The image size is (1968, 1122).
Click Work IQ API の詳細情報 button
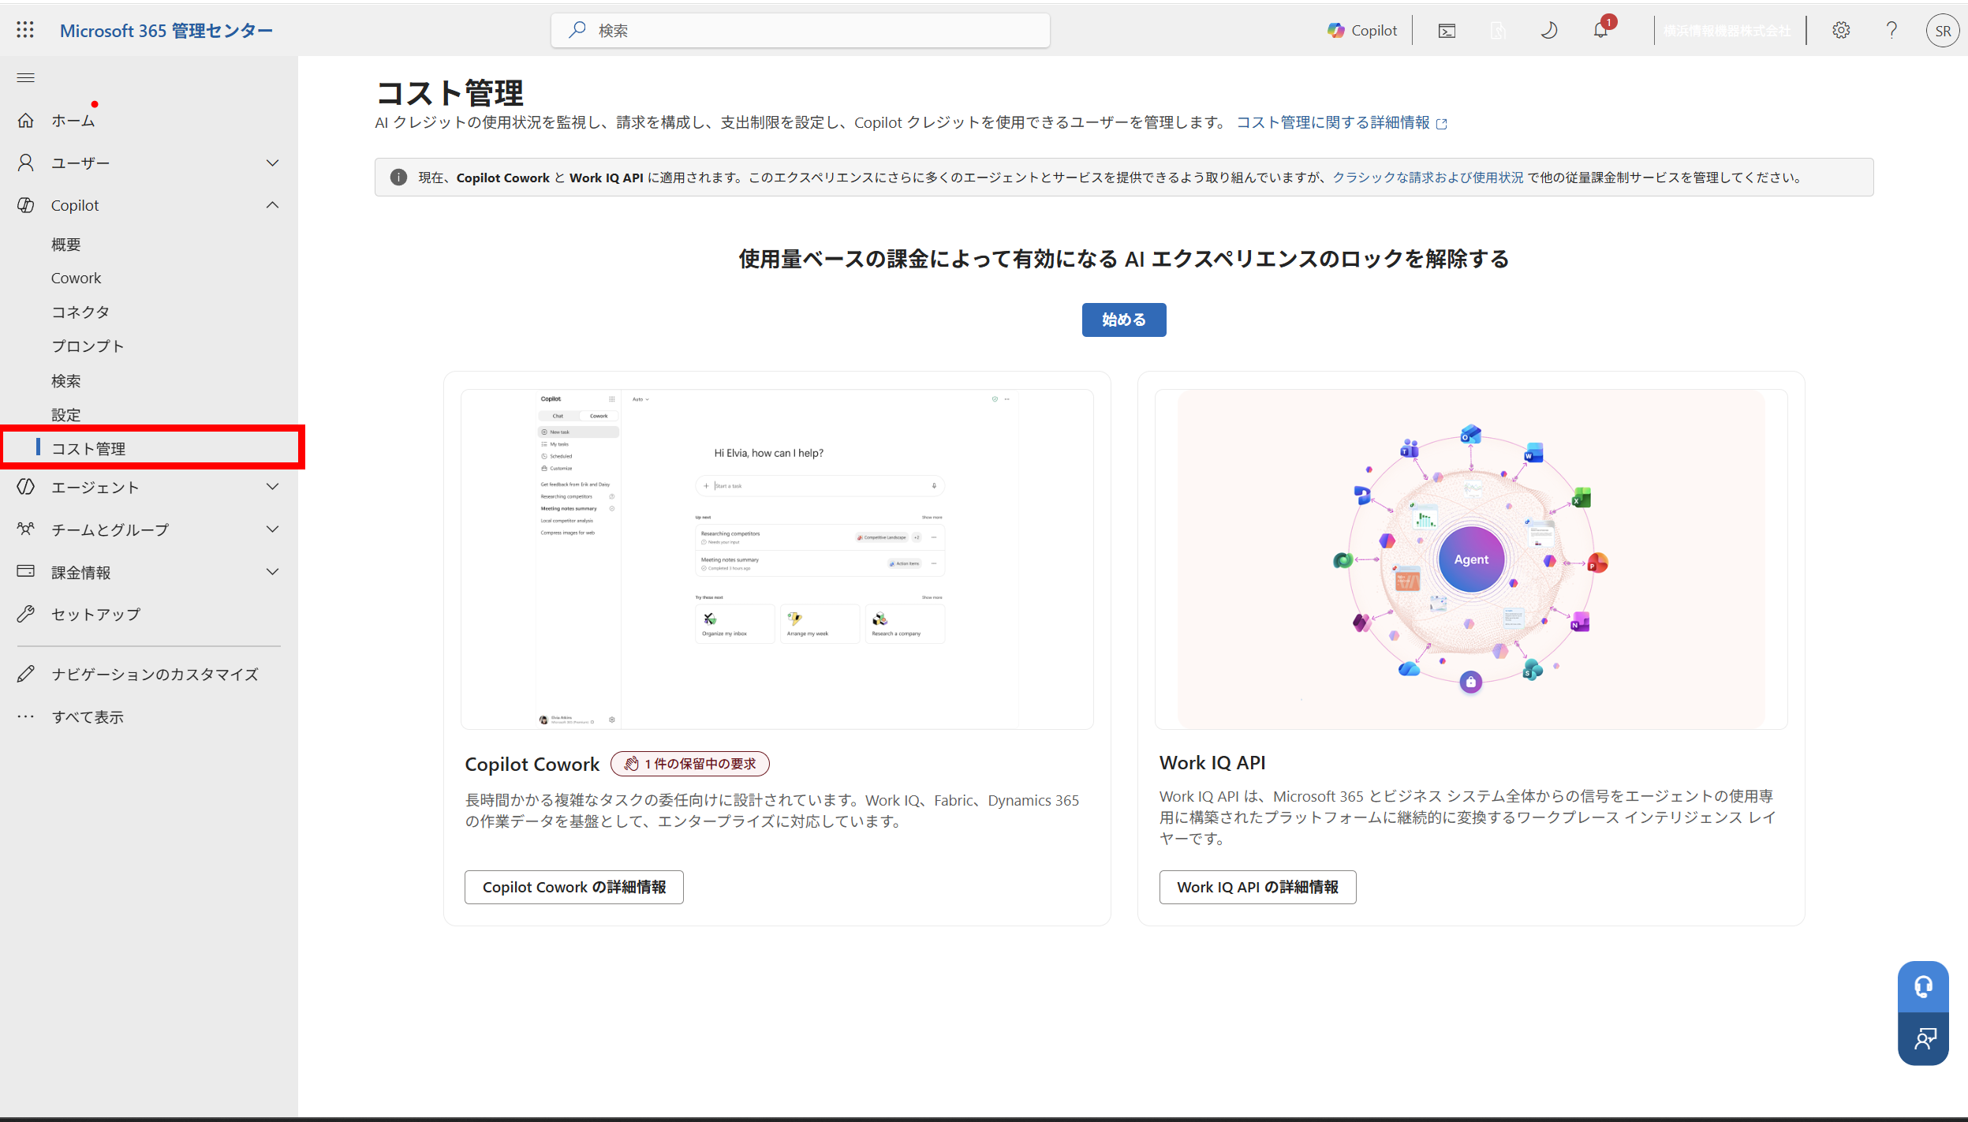tap(1257, 887)
